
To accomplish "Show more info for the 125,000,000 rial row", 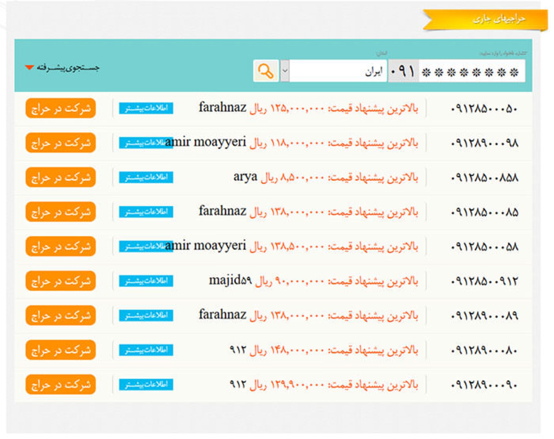I will coord(146,108).
